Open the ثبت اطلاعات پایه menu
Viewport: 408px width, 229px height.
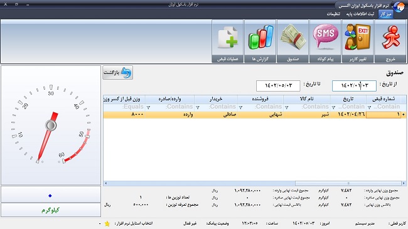click(360, 14)
